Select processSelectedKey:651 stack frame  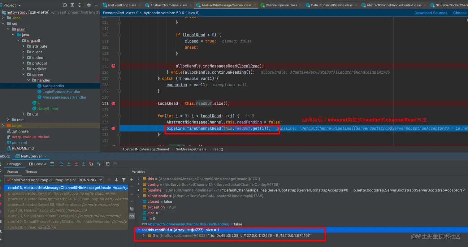click(66, 193)
